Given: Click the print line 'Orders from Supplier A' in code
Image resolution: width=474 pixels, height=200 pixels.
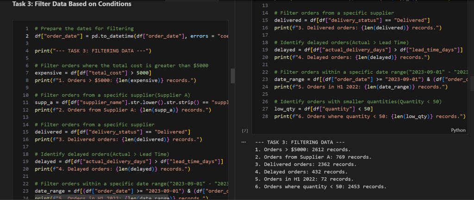Looking at the screenshot, I should coord(123,110).
